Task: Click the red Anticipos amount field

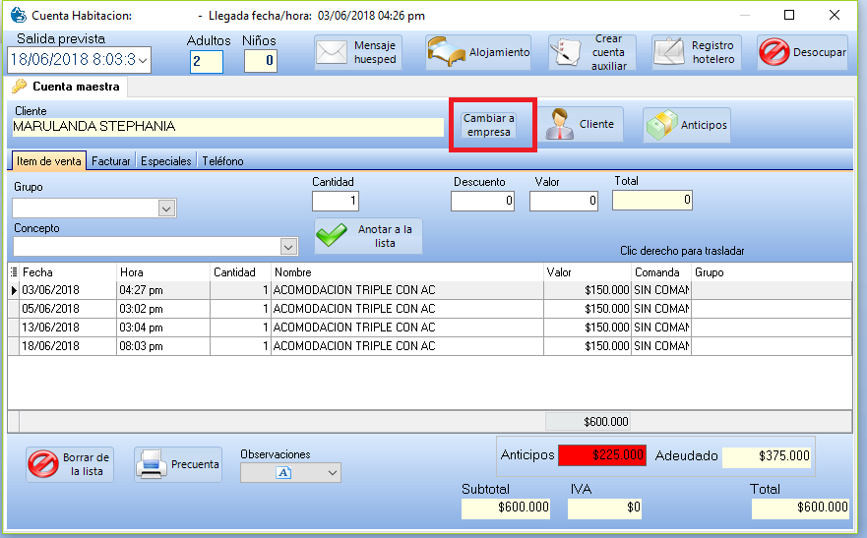Action: tap(600, 455)
